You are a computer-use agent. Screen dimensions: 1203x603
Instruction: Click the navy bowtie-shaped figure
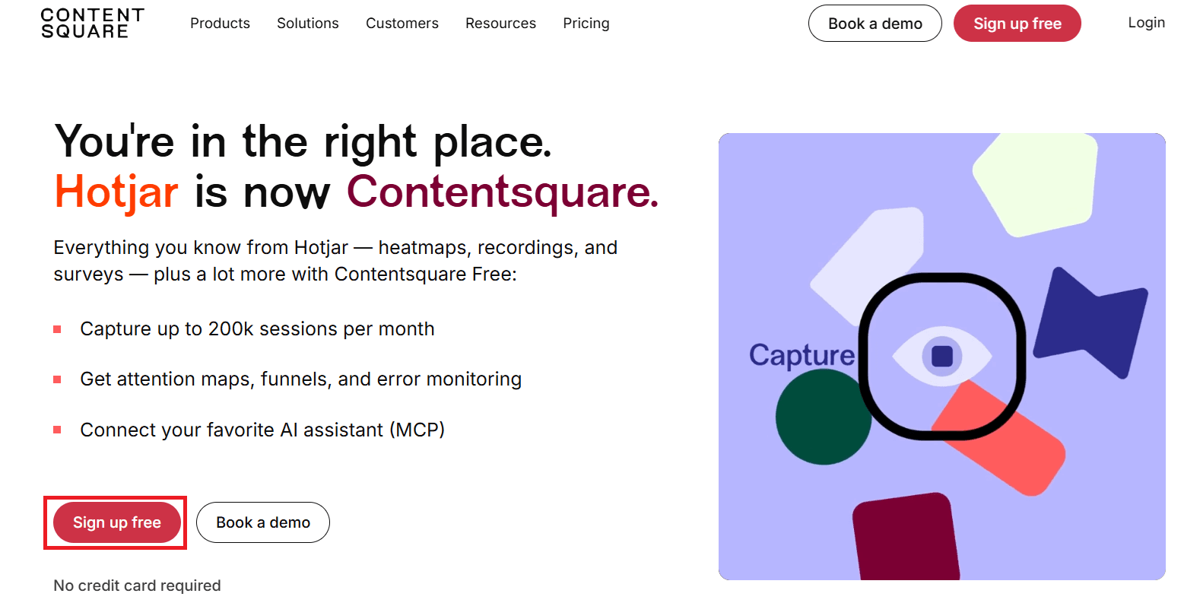1090,322
